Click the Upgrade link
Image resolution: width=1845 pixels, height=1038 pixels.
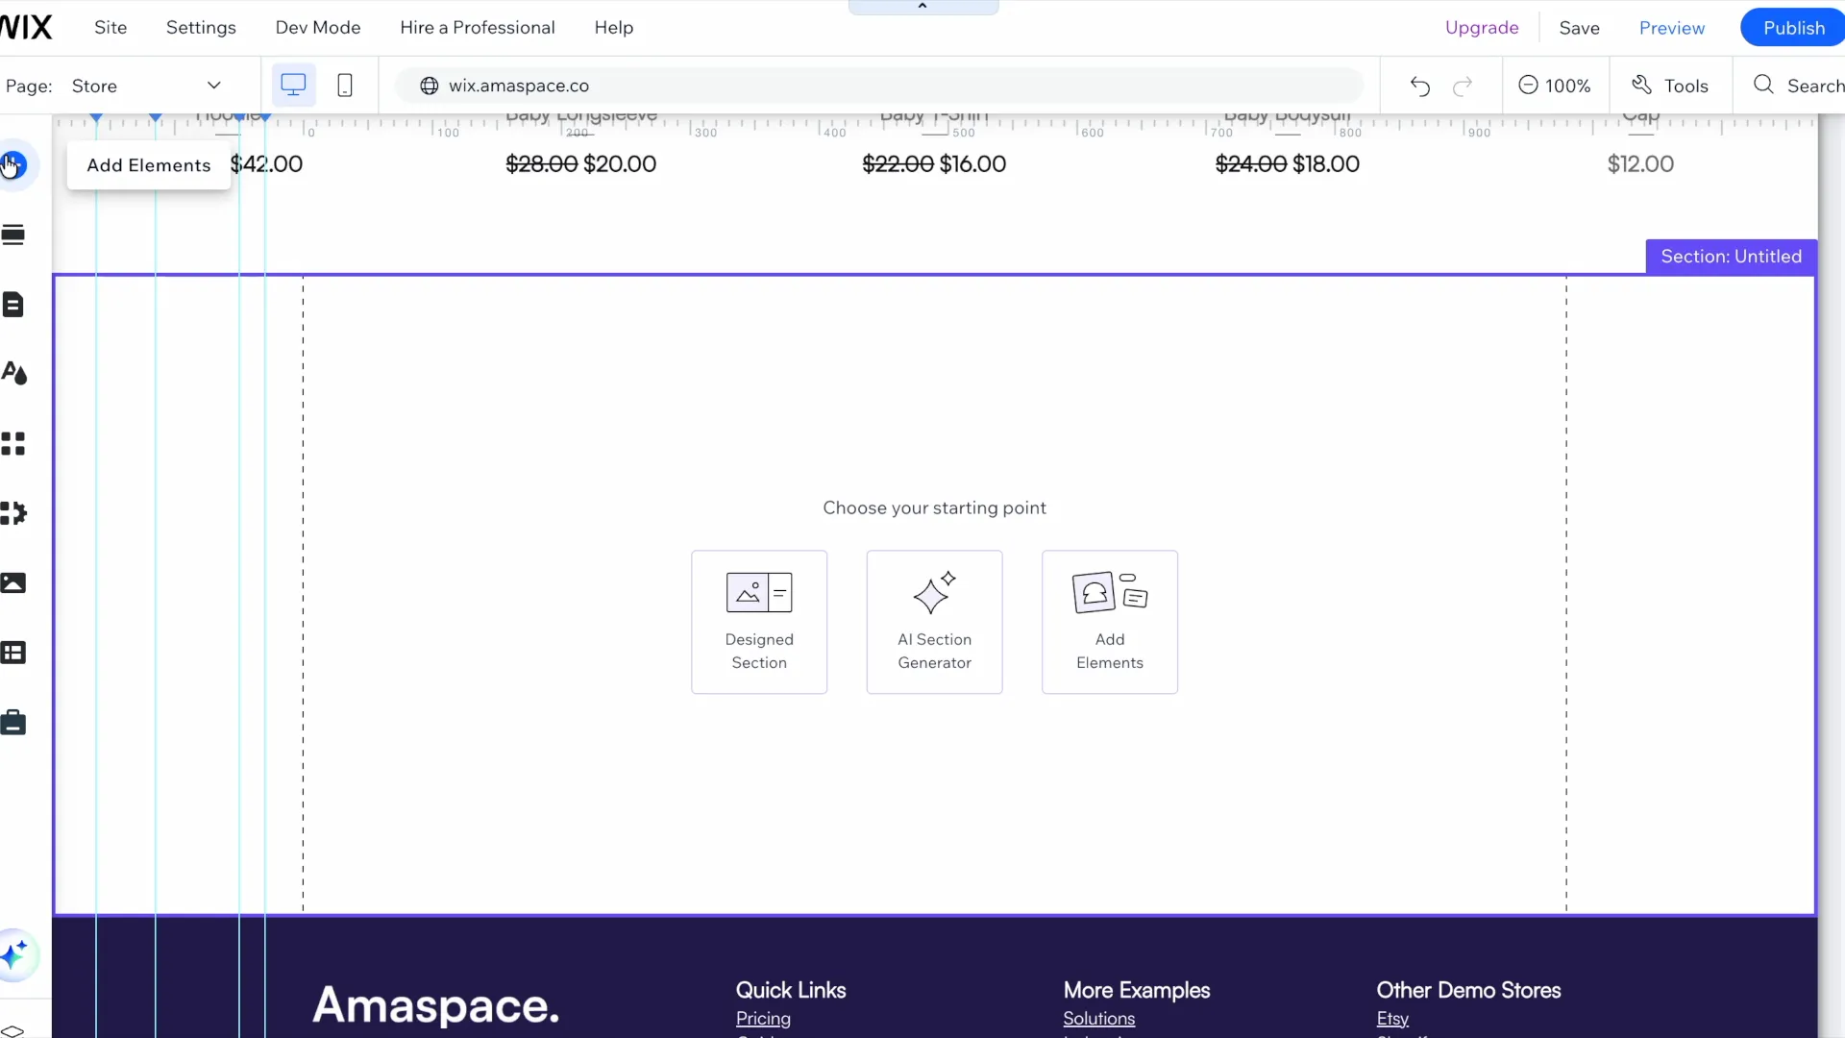(x=1482, y=28)
